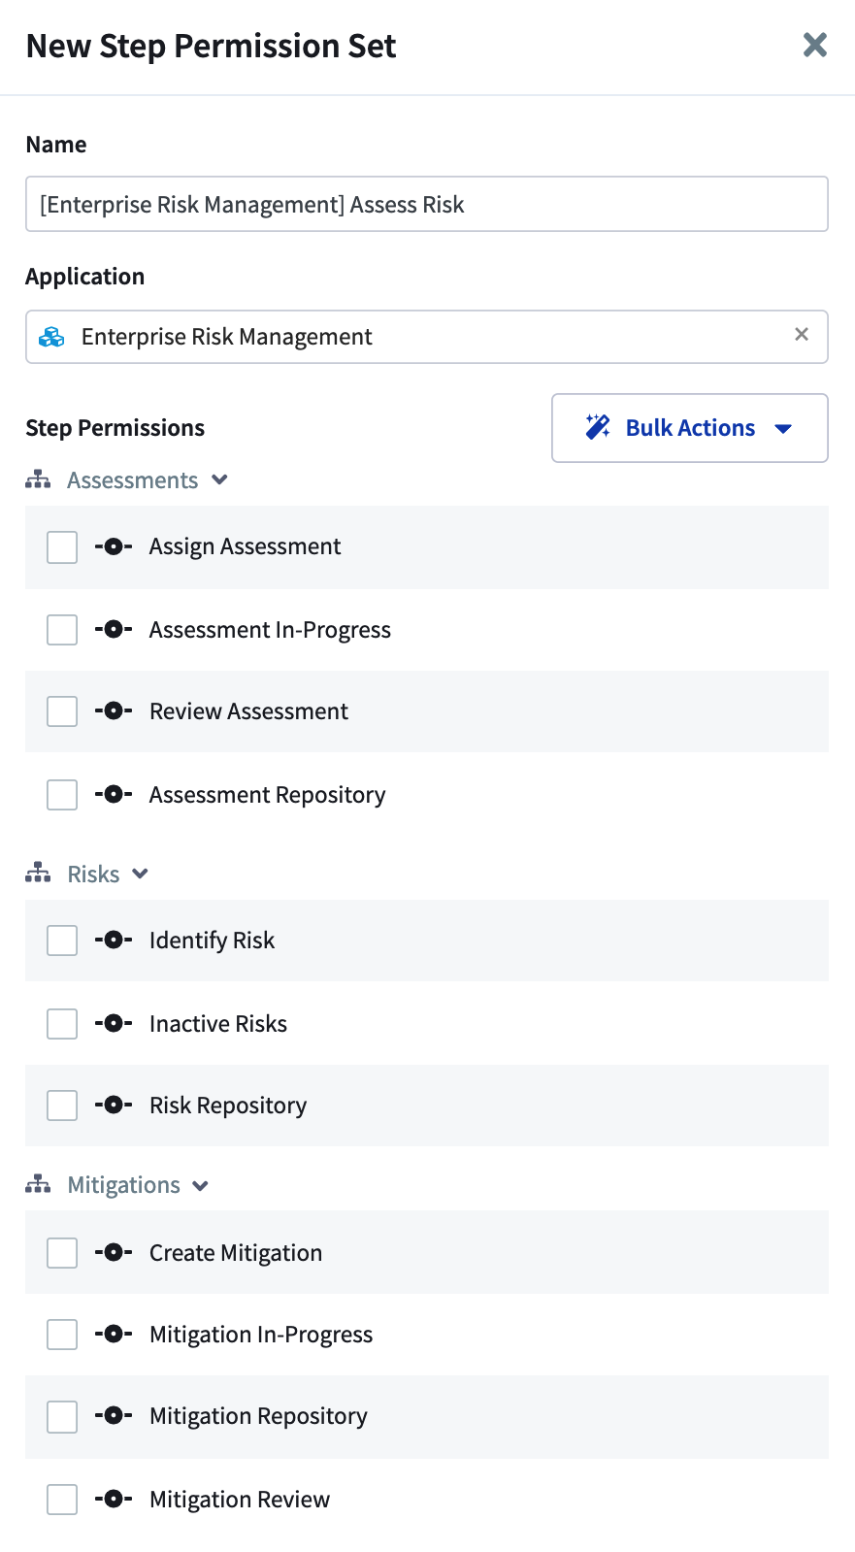Collapse the Assessments workflow section
Screen dimensions: 855x1552
pyautogui.click(x=219, y=479)
